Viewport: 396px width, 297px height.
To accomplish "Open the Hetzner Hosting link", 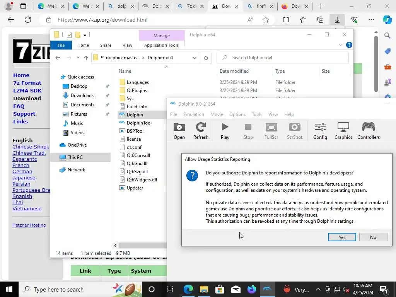I will pyautogui.click(x=29, y=225).
